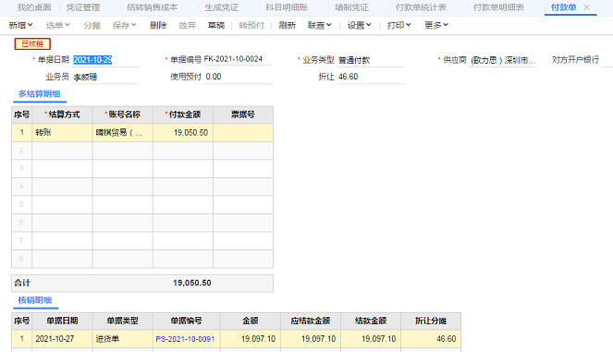Click the 金额 column header in 核销明细
Image resolution: width=613 pixels, height=352 pixels.
pos(251,322)
